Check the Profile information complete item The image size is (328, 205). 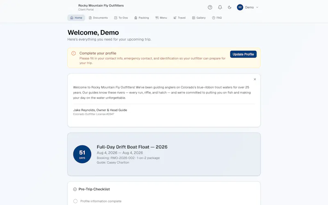(75, 201)
